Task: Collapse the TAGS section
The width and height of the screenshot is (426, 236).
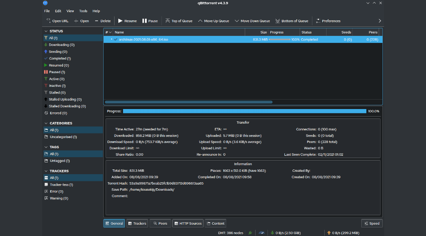Action: pyautogui.click(x=46, y=147)
